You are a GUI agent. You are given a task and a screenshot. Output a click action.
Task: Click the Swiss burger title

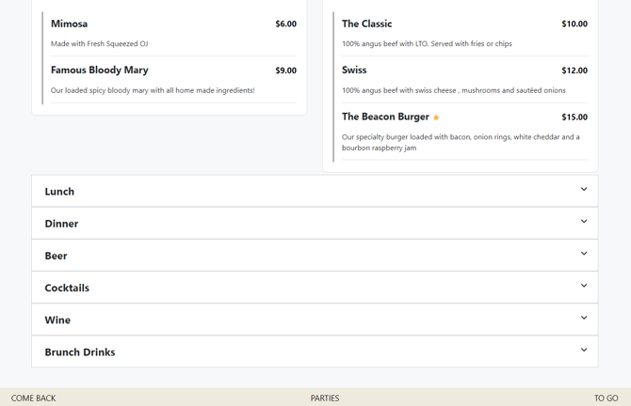click(x=354, y=70)
